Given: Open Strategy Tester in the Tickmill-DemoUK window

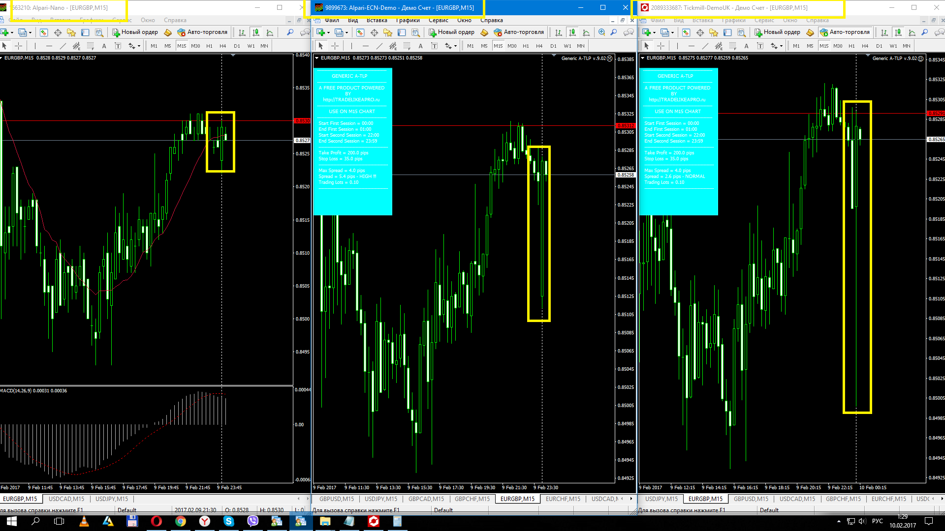Looking at the screenshot, I should point(741,32).
